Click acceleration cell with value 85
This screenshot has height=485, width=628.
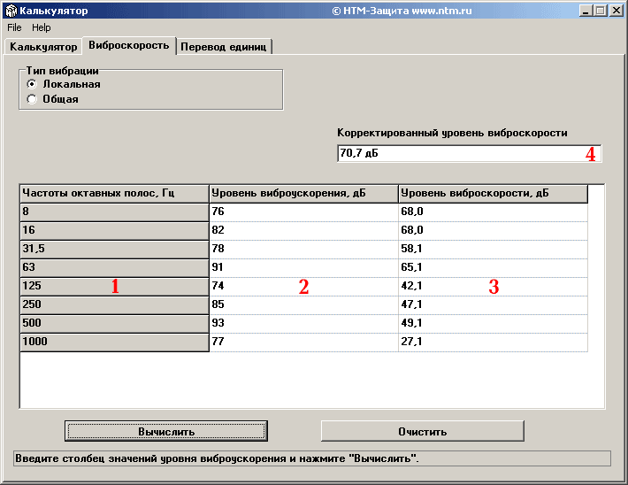coord(303,305)
